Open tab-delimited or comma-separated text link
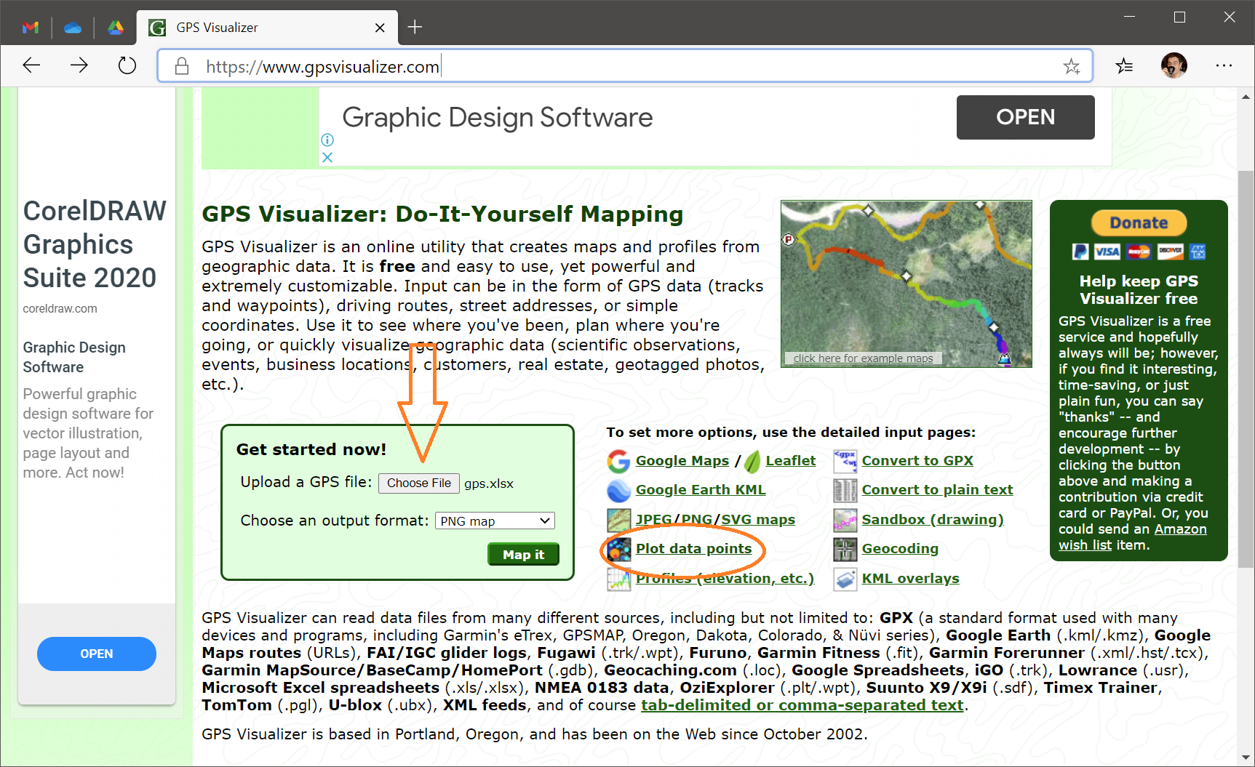This screenshot has width=1255, height=767. [x=802, y=705]
